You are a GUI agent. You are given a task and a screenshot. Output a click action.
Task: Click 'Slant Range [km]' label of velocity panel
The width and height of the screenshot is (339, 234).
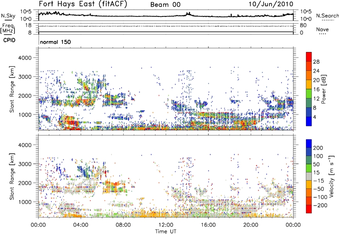click(x=12, y=176)
